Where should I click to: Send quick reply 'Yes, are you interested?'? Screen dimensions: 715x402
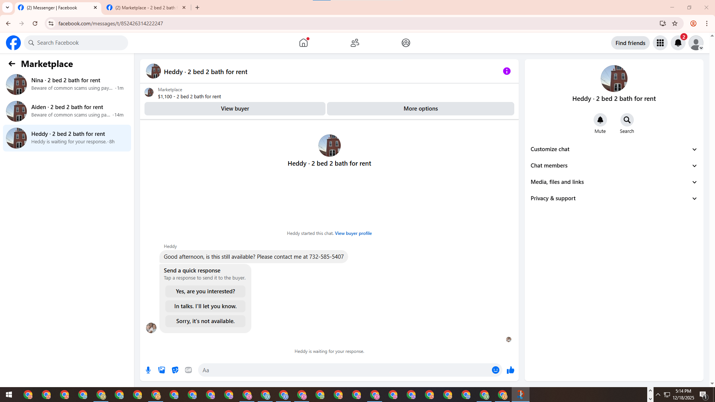(x=206, y=291)
